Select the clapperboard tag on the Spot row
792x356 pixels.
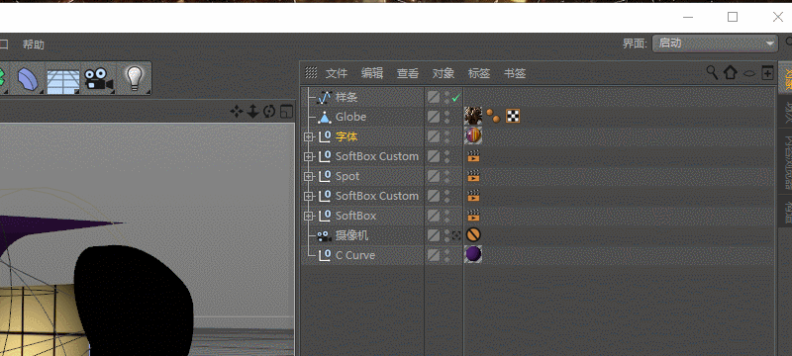coord(473,176)
